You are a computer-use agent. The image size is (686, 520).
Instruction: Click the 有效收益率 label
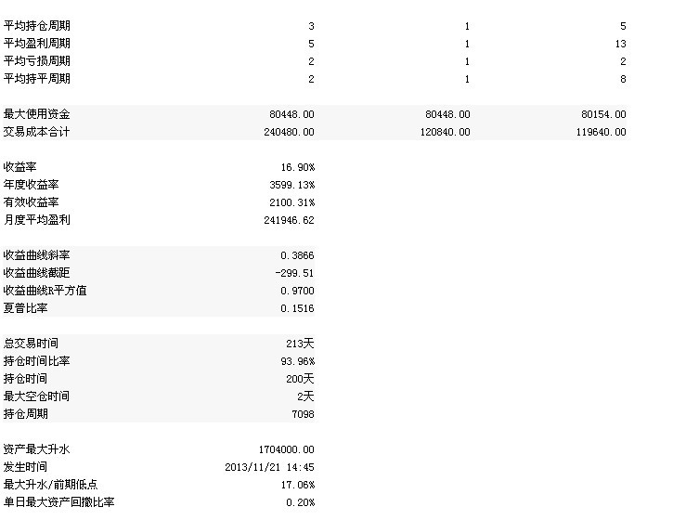tap(31, 202)
